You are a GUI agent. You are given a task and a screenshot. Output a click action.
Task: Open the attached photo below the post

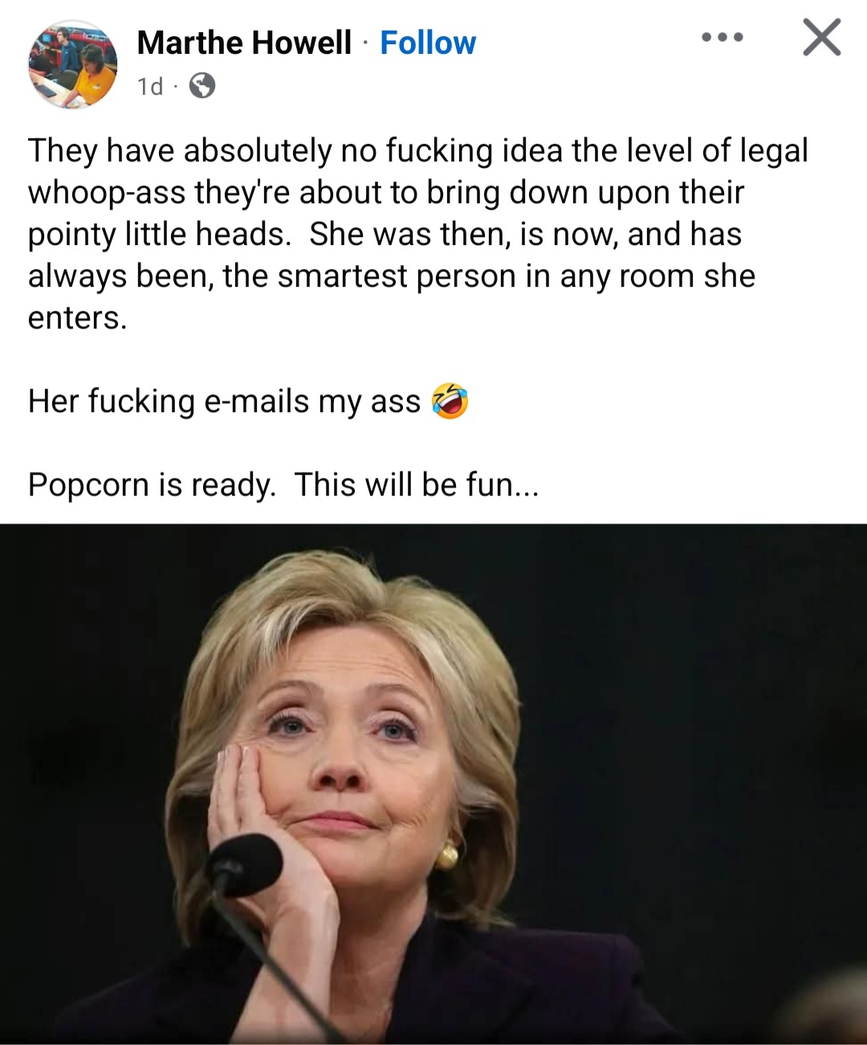pyautogui.click(x=433, y=784)
